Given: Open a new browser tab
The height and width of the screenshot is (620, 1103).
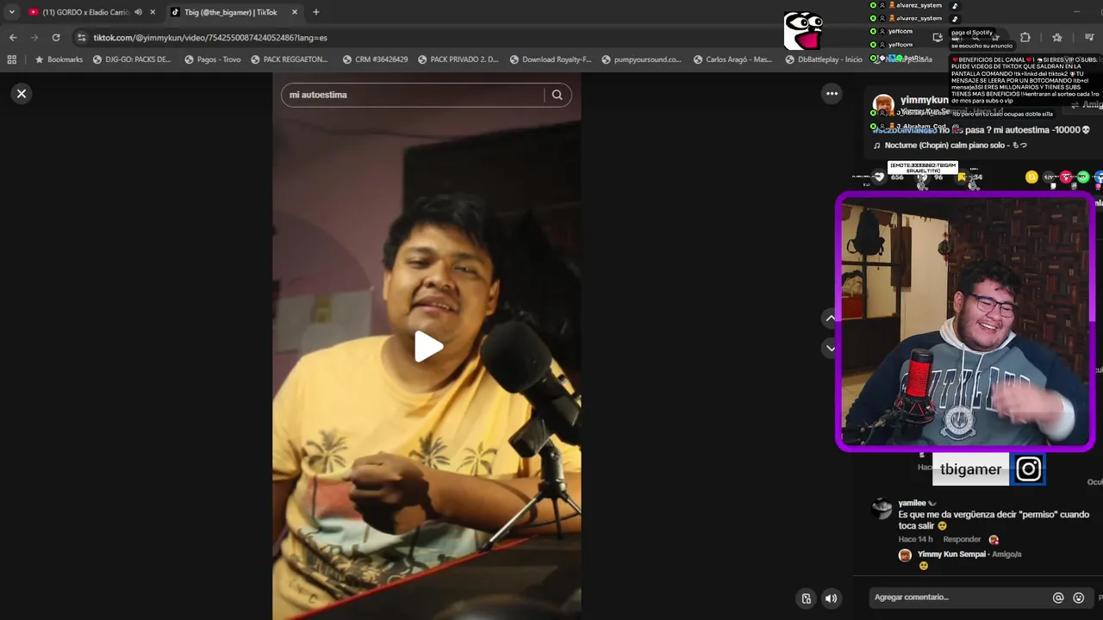Looking at the screenshot, I should point(315,12).
